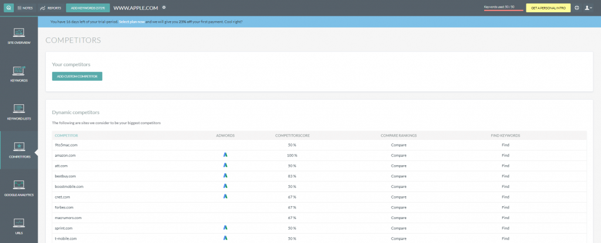Compare rankings with amazon.com
The image size is (601, 243).
pos(399,155)
